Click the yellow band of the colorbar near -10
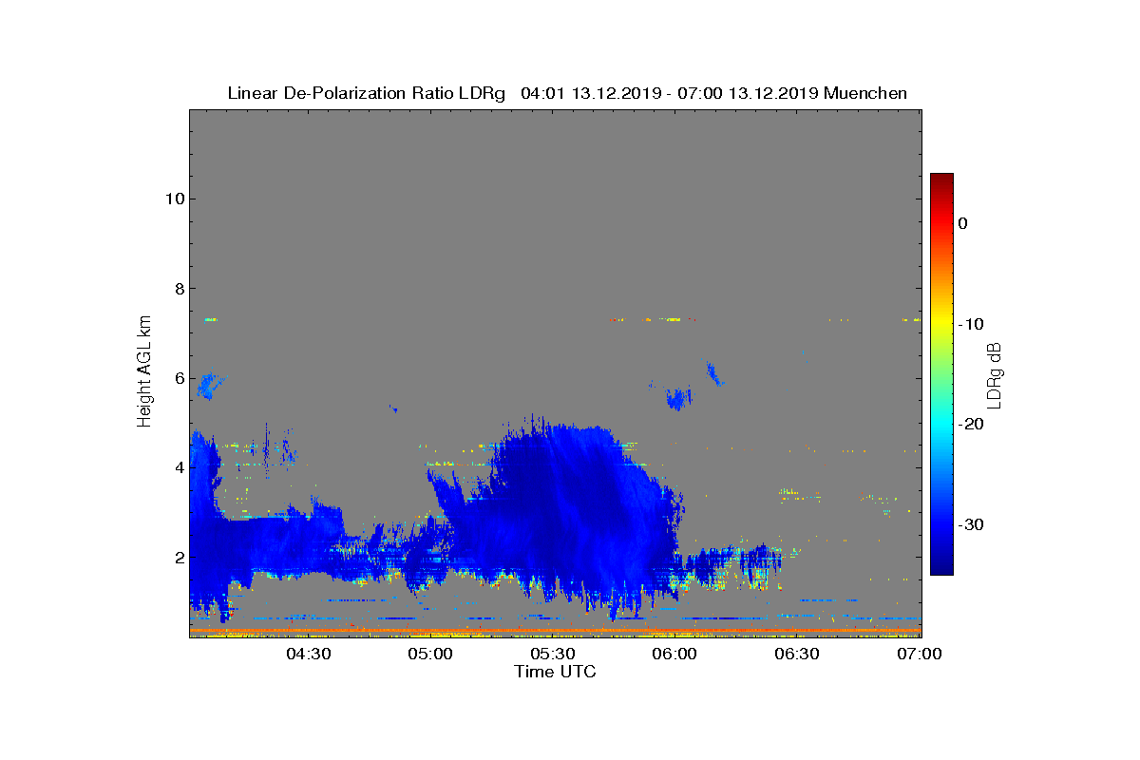This screenshot has width=1140, height=760. [x=941, y=324]
